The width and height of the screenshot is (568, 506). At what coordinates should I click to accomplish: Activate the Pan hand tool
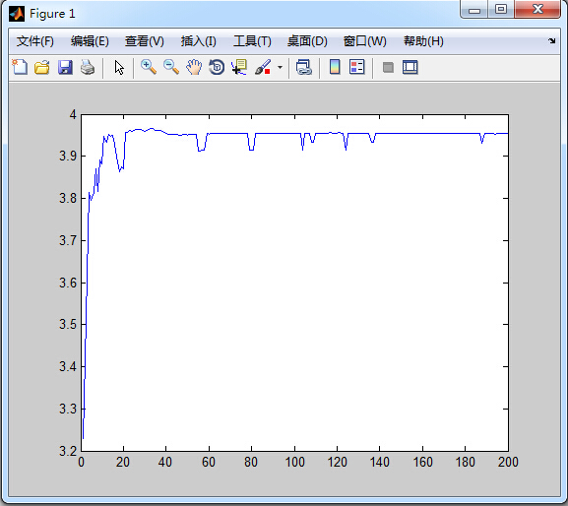point(194,67)
